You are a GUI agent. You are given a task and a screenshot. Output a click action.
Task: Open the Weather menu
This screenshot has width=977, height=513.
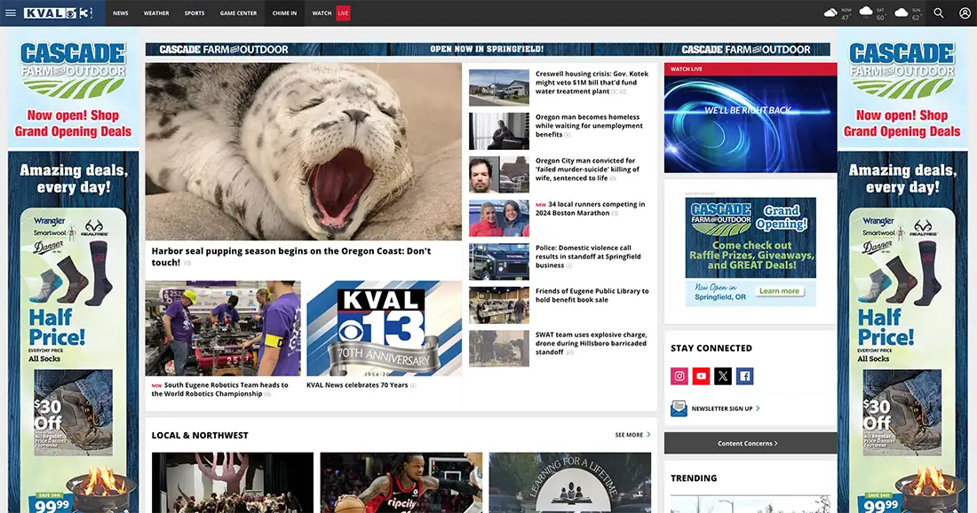coord(156,13)
